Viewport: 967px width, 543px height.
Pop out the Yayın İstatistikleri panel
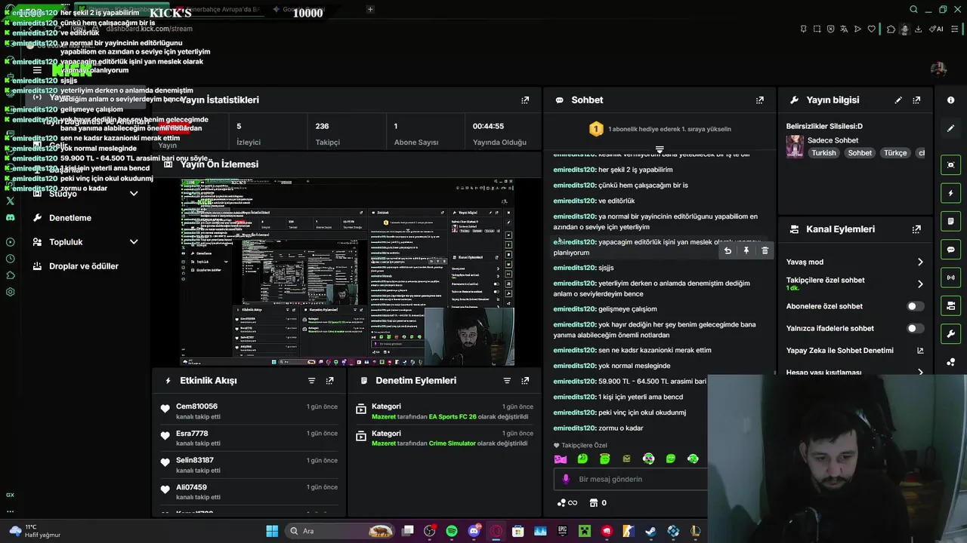525,100
